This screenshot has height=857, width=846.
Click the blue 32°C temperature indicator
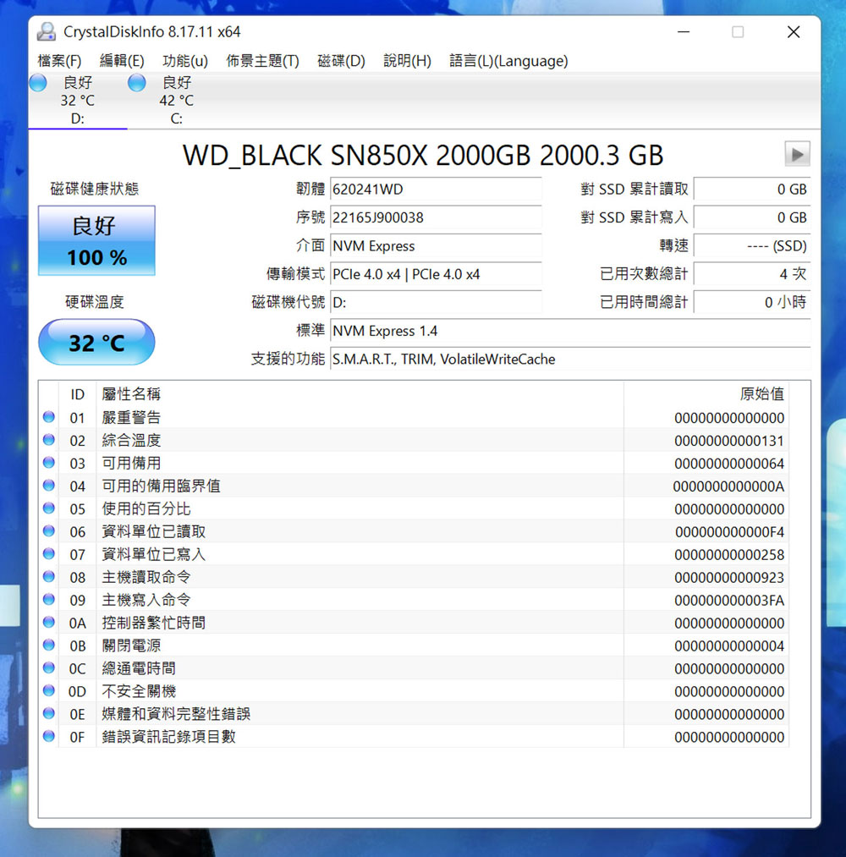click(96, 342)
